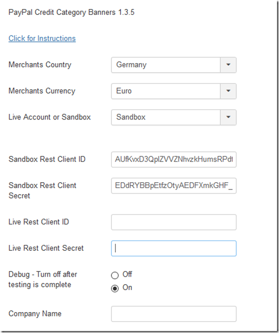Click the Merchants Country dropdown arrow
Viewport: 279px width, 333px height.
(228, 65)
